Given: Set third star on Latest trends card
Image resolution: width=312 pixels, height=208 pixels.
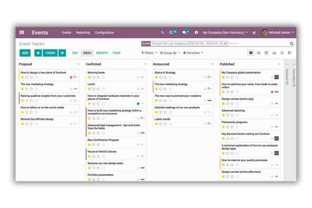Looking at the screenshot, I should pos(165,124).
